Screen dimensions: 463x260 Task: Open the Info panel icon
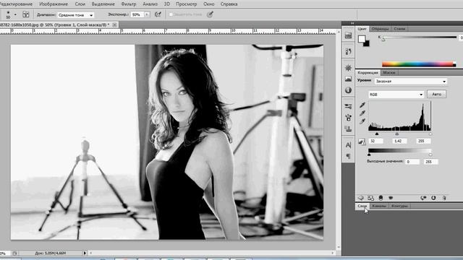pos(349,90)
